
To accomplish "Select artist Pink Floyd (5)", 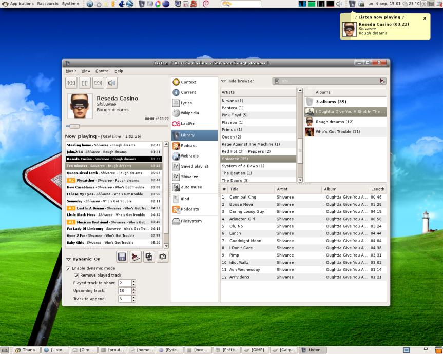I will [258, 115].
